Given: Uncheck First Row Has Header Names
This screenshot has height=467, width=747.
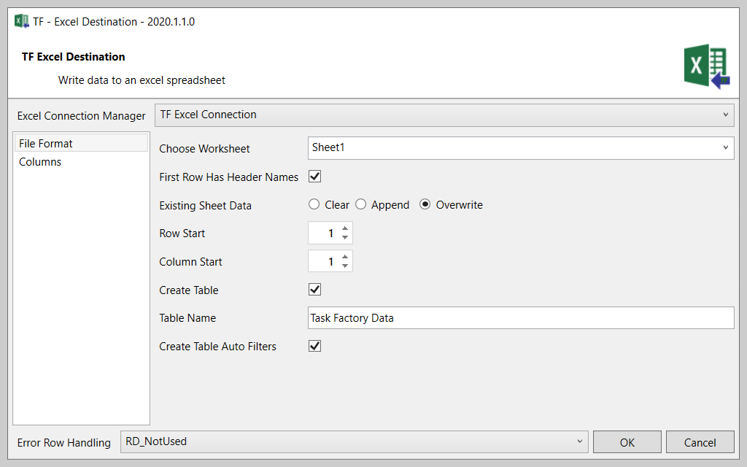Looking at the screenshot, I should click(x=315, y=177).
